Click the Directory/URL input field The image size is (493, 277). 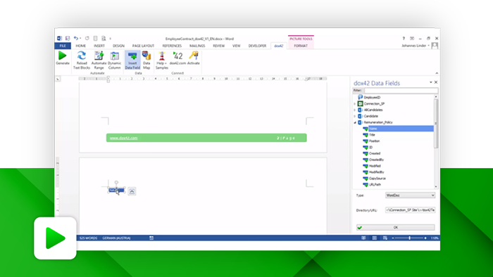point(411,210)
